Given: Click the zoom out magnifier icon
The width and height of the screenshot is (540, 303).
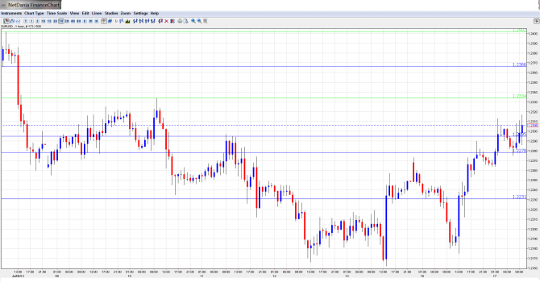Looking at the screenshot, I should coord(199,21).
